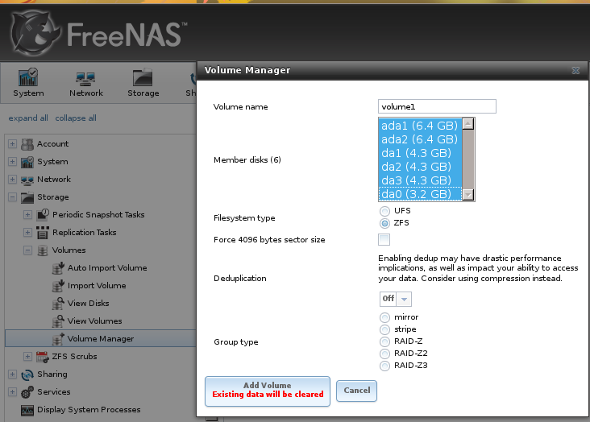Viewport: 590px width, 422px height.
Task: Click the Services gears icon
Action: click(x=27, y=392)
